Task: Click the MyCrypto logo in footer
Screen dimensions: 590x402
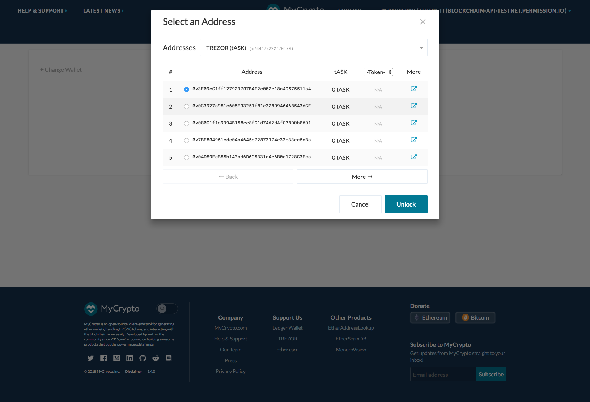Action: click(112, 309)
